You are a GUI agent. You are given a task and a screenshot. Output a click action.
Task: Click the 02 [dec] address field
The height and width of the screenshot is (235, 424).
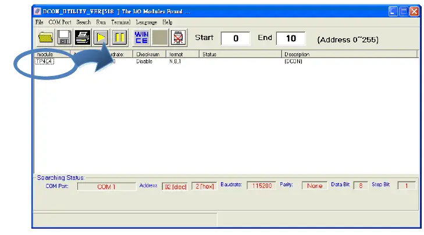(175, 186)
